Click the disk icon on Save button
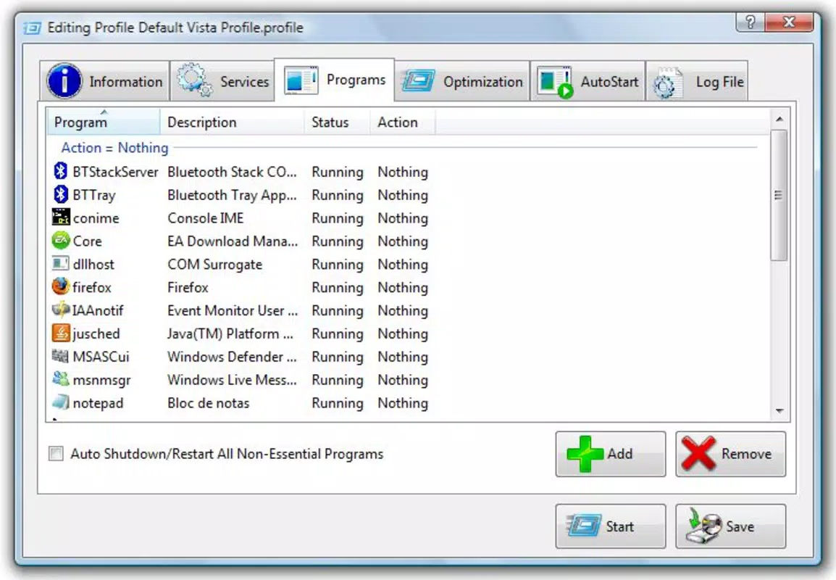 pos(703,526)
